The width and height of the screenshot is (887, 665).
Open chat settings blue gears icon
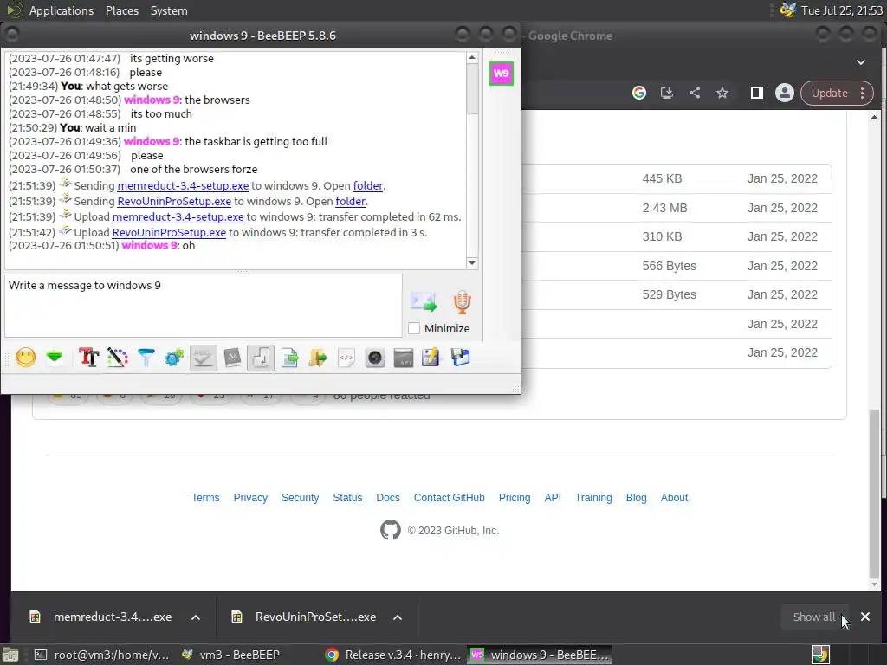174,358
